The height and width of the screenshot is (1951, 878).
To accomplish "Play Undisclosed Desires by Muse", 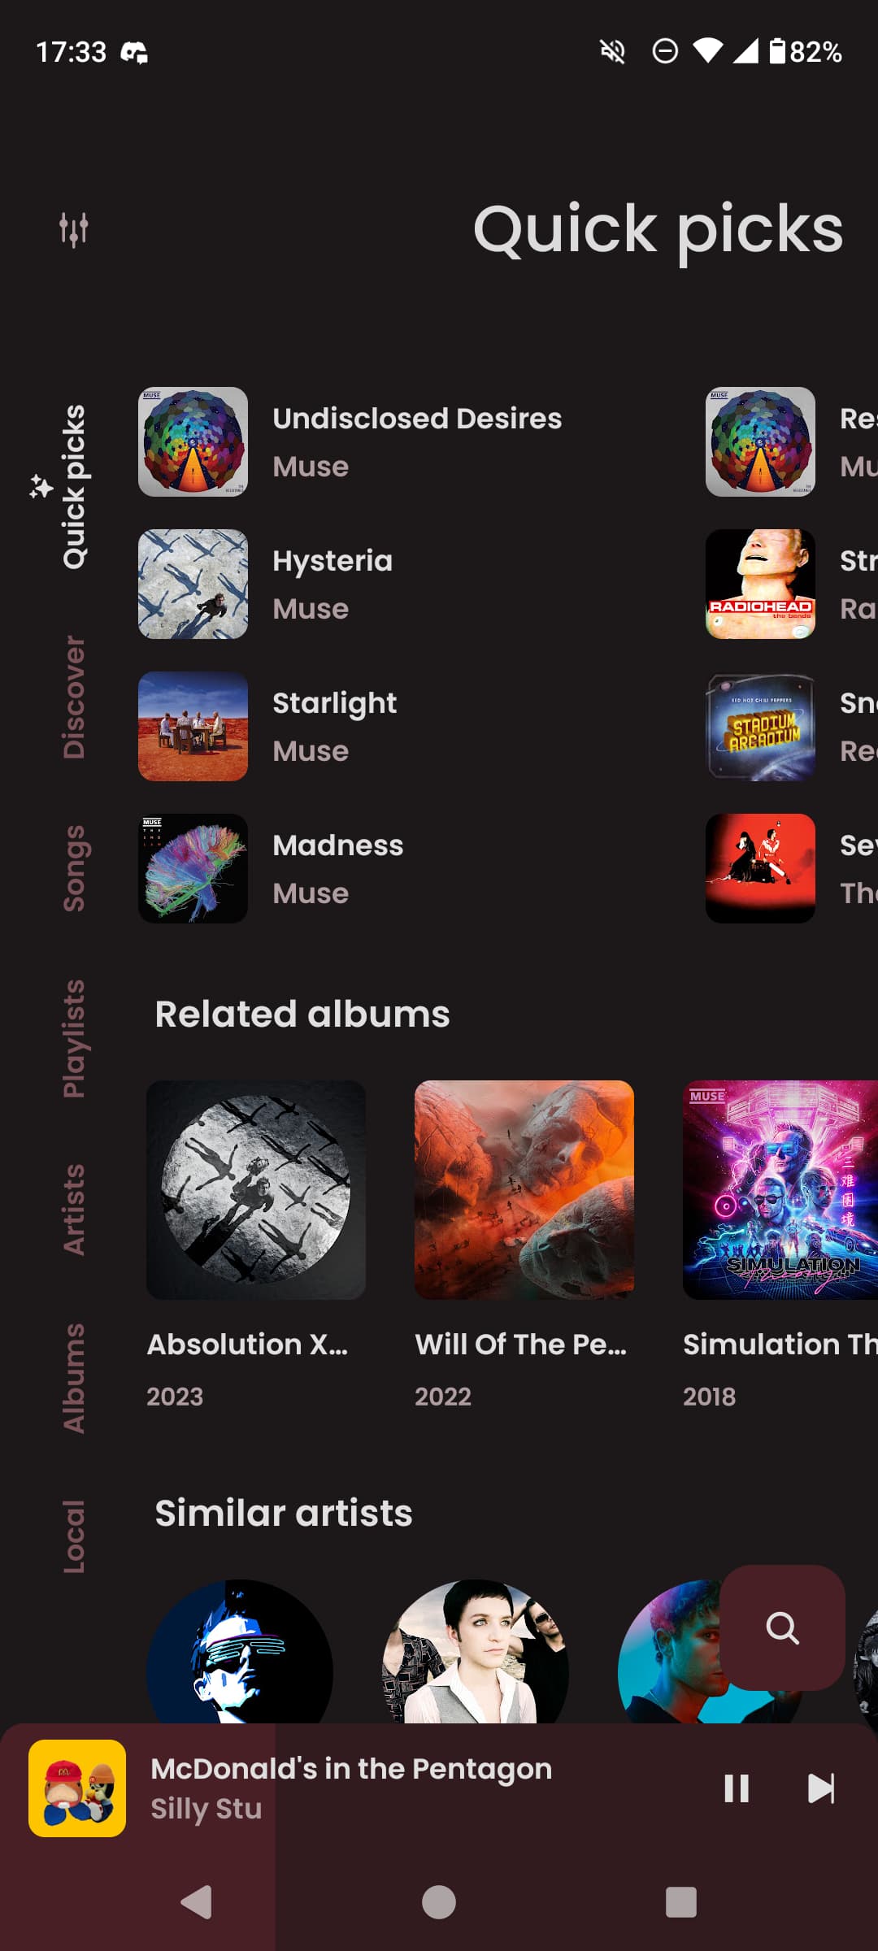I will (390, 441).
